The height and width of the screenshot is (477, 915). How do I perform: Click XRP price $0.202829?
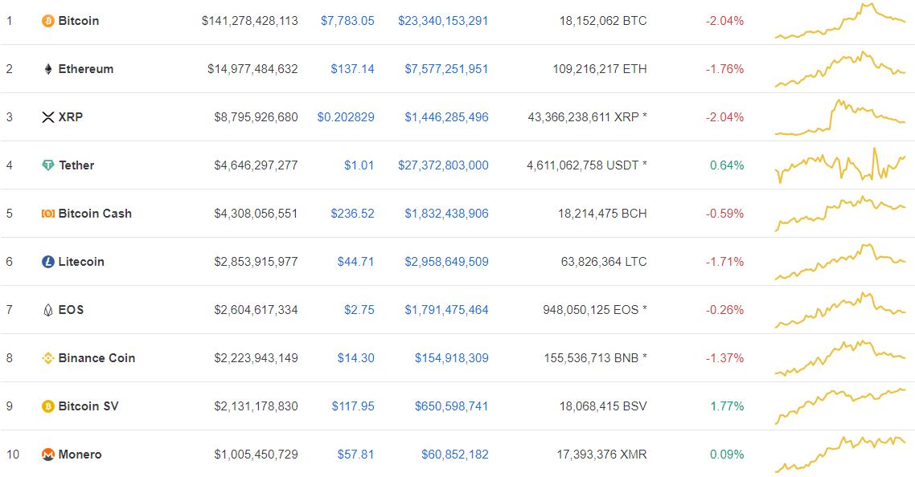click(346, 117)
